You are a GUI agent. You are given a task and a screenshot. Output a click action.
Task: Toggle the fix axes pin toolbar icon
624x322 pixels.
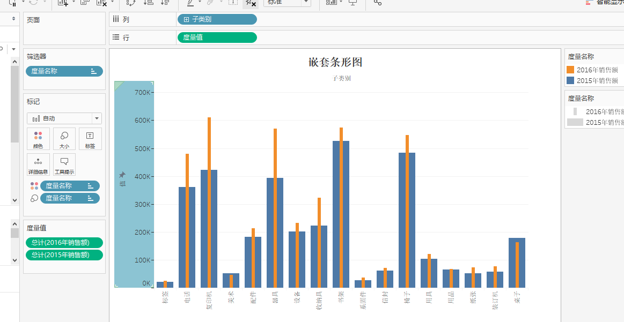(x=251, y=3)
